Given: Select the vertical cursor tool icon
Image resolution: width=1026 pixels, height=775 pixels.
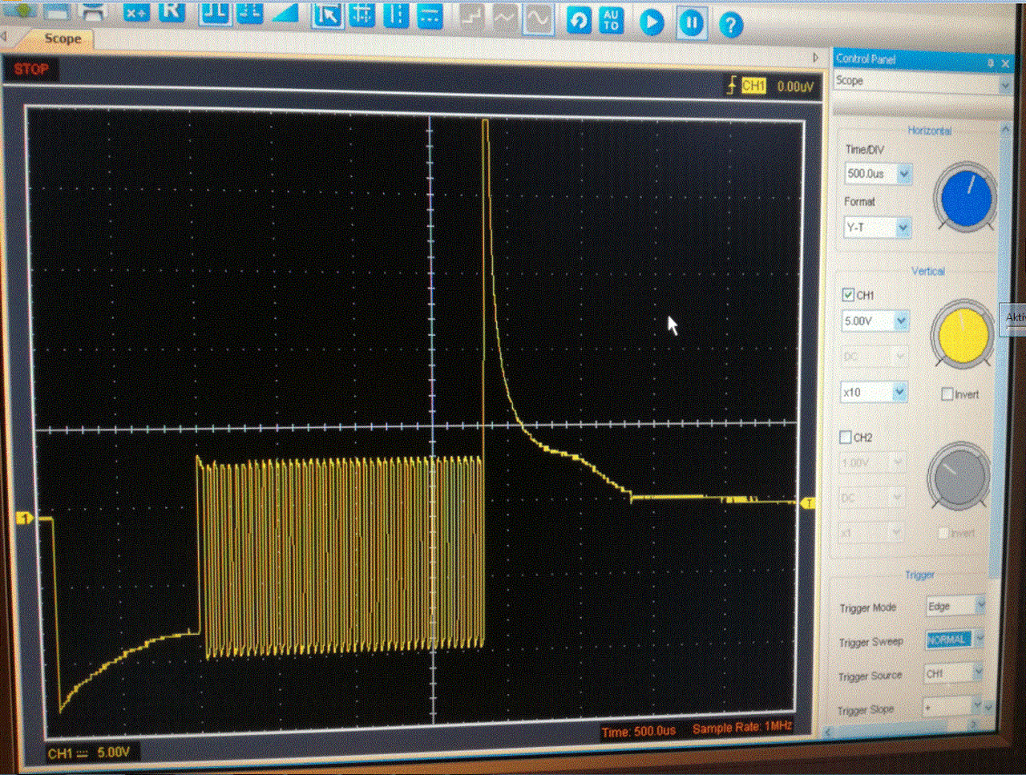Looking at the screenshot, I should [396, 16].
